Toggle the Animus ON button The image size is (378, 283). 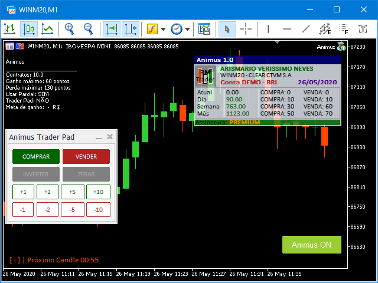coord(312,245)
